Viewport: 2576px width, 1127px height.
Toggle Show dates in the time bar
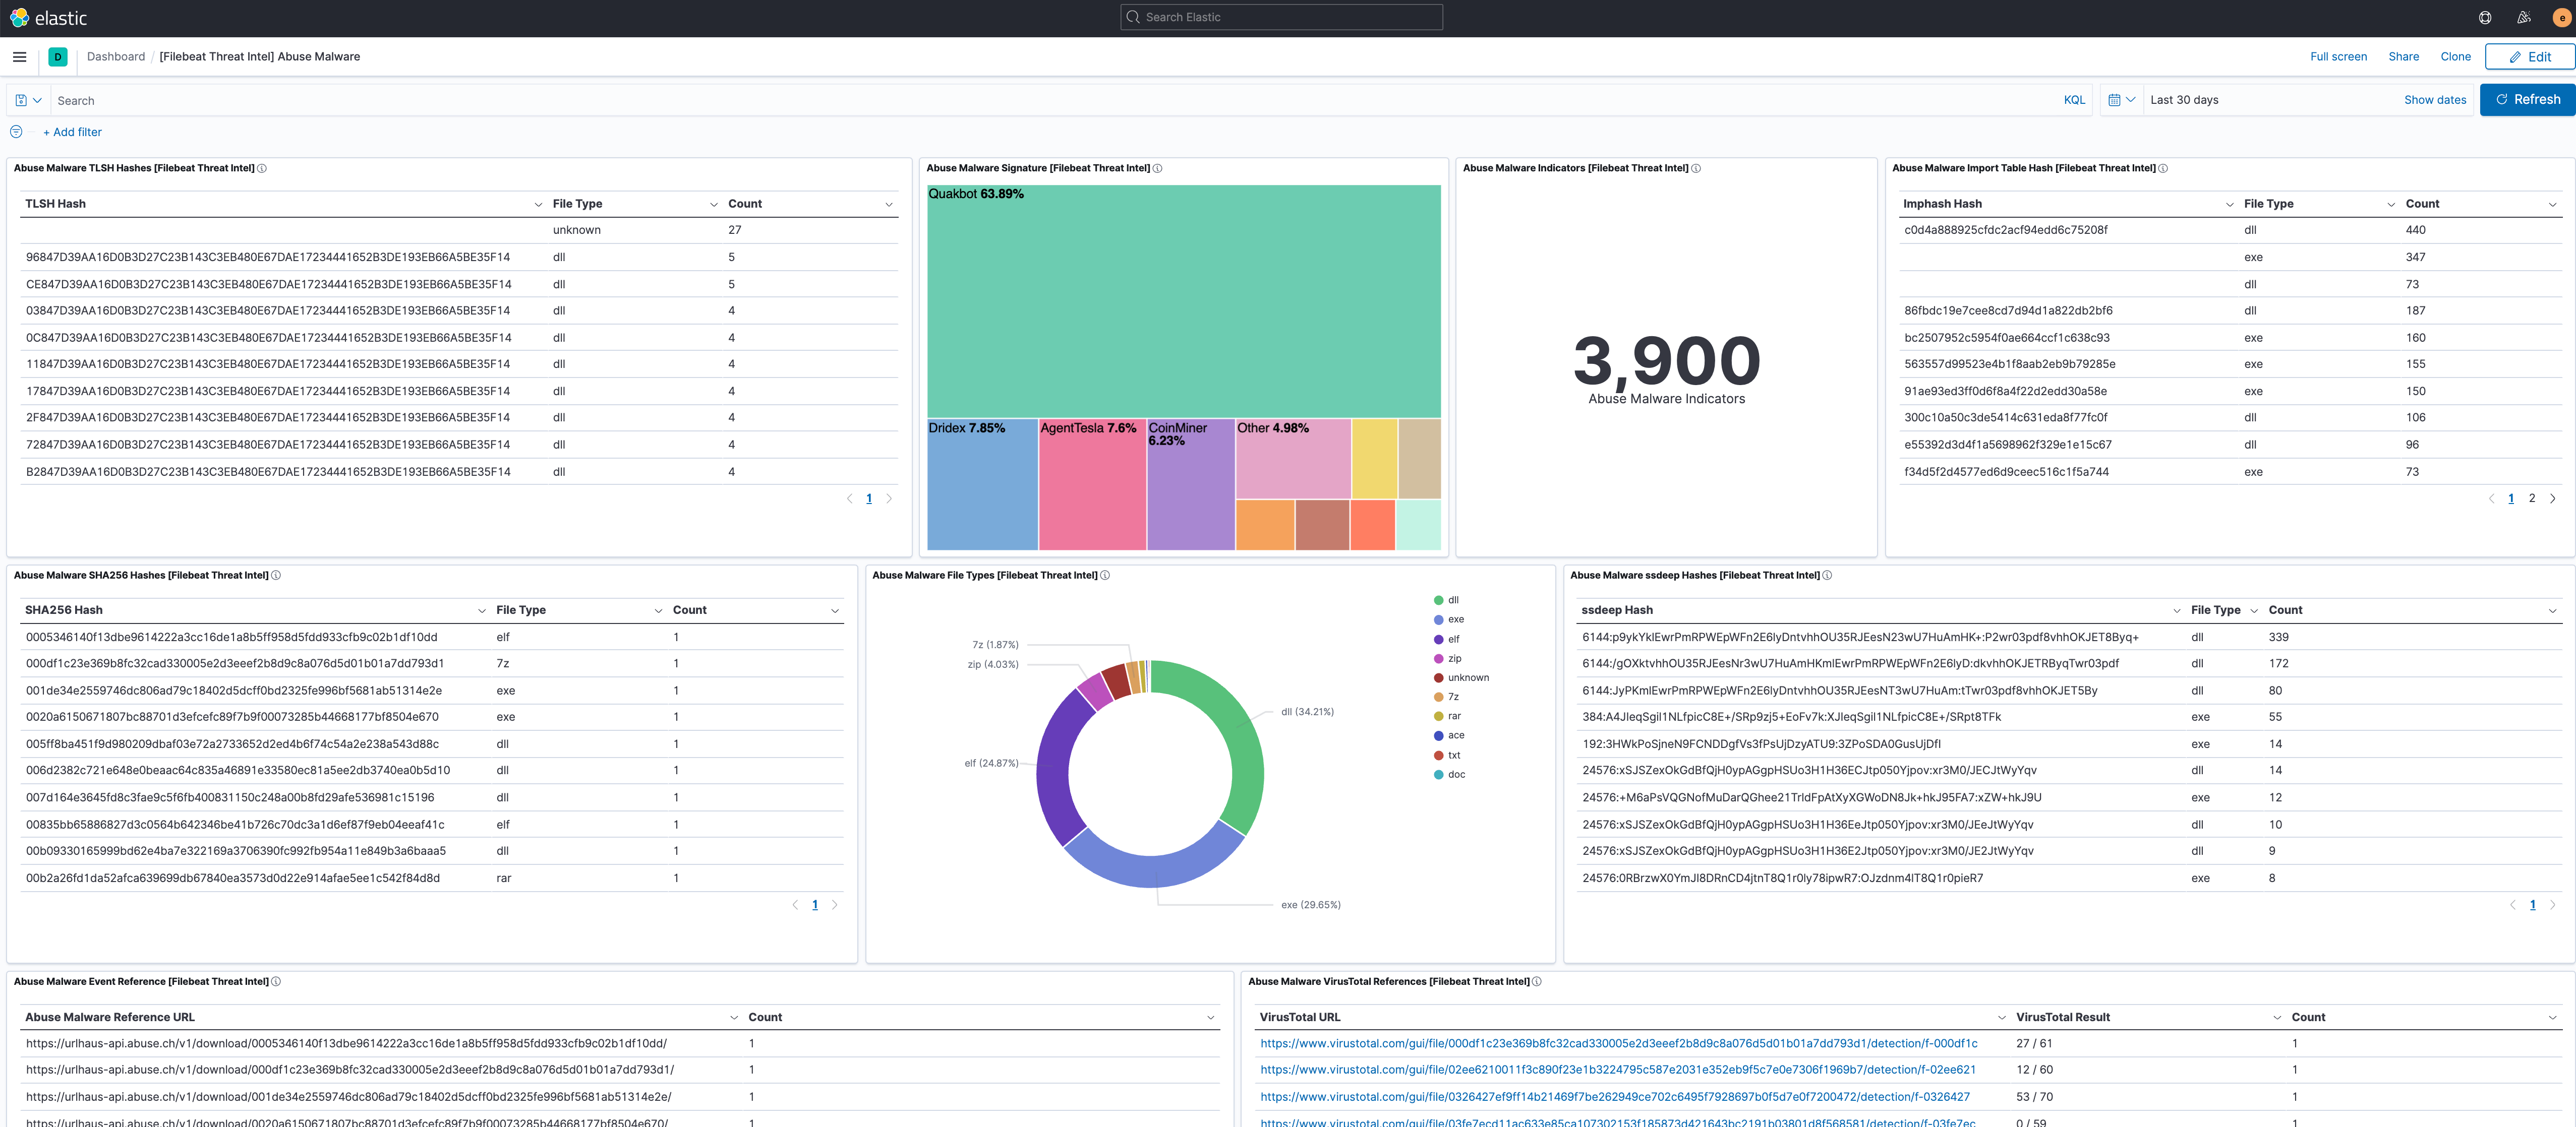(x=2435, y=100)
